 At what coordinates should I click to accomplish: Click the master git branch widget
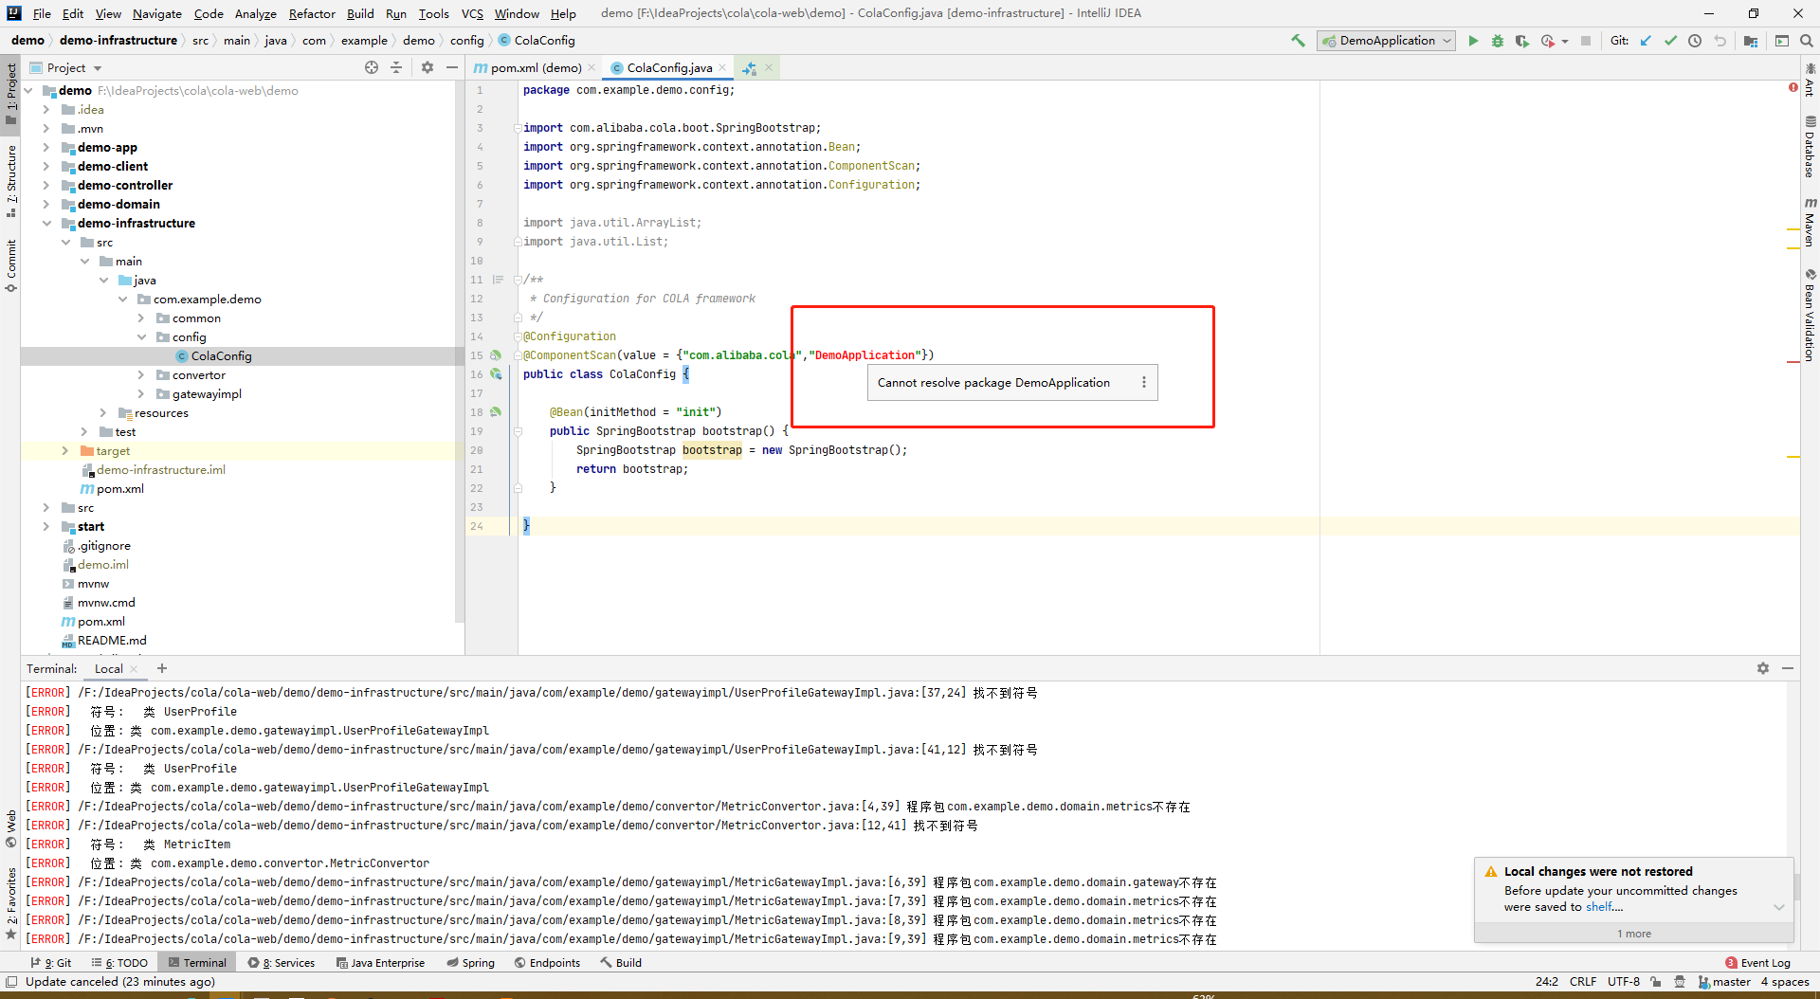1724,981
